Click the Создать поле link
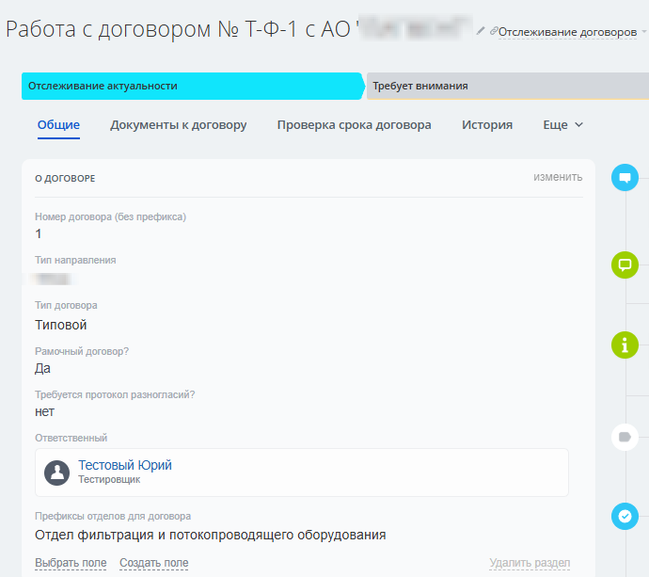The height and width of the screenshot is (577, 649). coord(154,563)
